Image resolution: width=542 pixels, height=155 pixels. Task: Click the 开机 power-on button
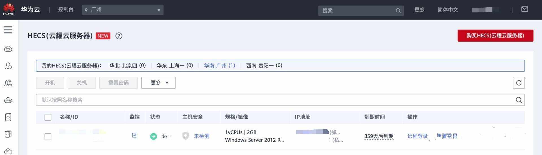tap(50, 83)
